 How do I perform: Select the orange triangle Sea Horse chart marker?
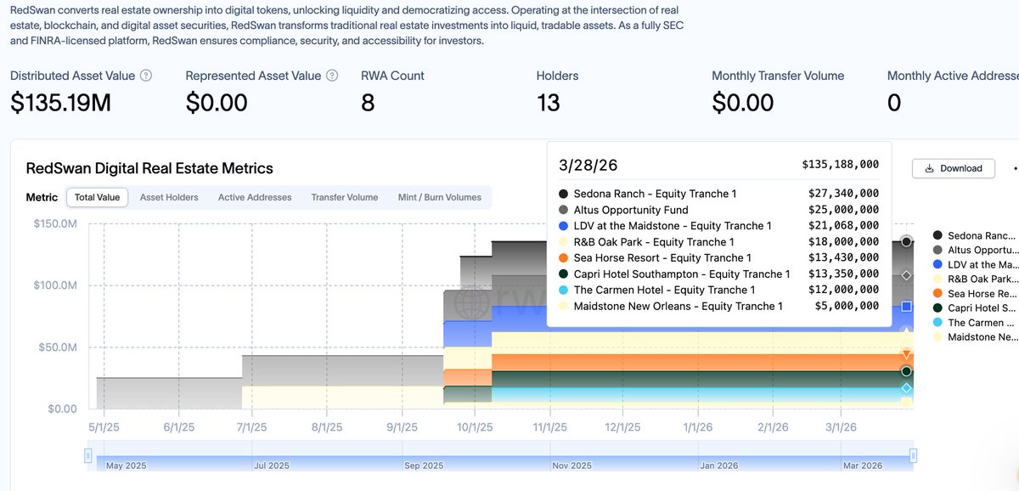click(x=907, y=354)
